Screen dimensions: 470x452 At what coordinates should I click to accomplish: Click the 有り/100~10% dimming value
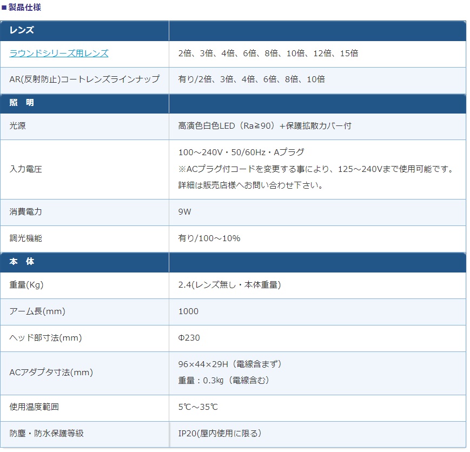[x=209, y=238]
